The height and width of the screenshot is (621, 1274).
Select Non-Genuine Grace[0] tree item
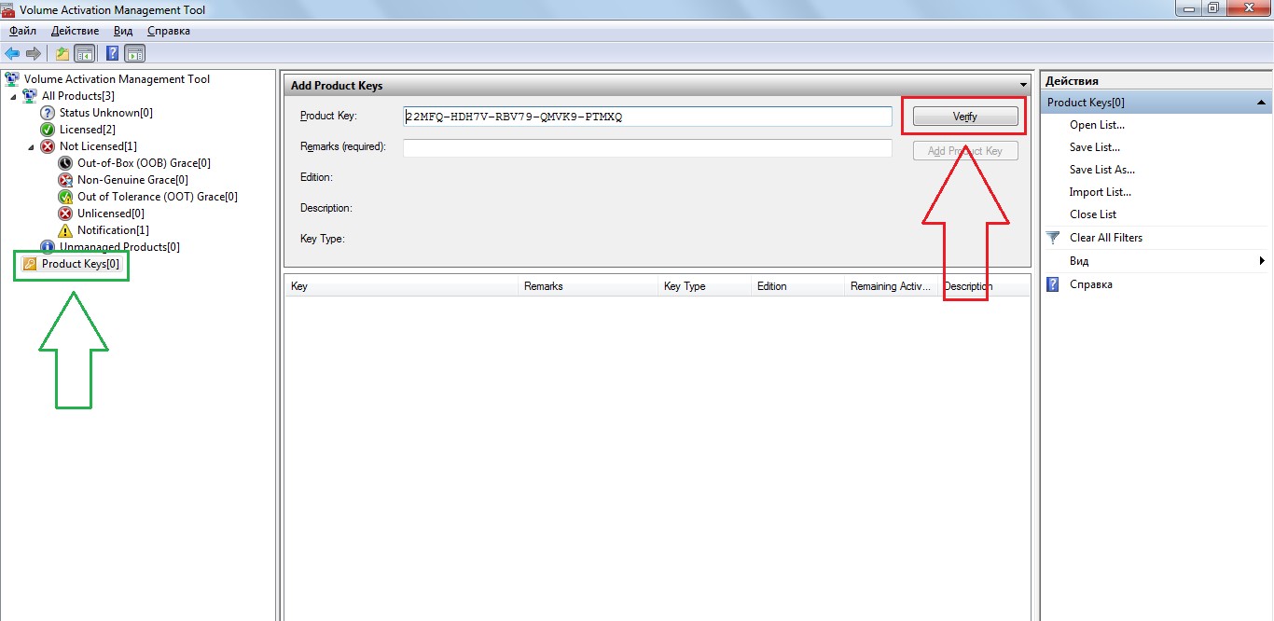(132, 180)
